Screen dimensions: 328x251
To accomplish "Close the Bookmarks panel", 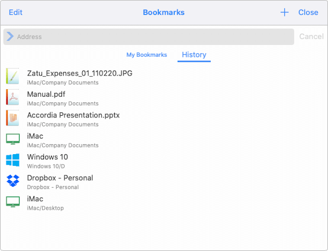I will click(308, 12).
